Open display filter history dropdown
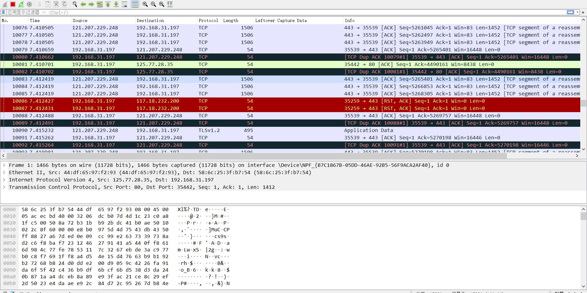Image resolution: width=587 pixels, height=293 pixels. click(578, 12)
